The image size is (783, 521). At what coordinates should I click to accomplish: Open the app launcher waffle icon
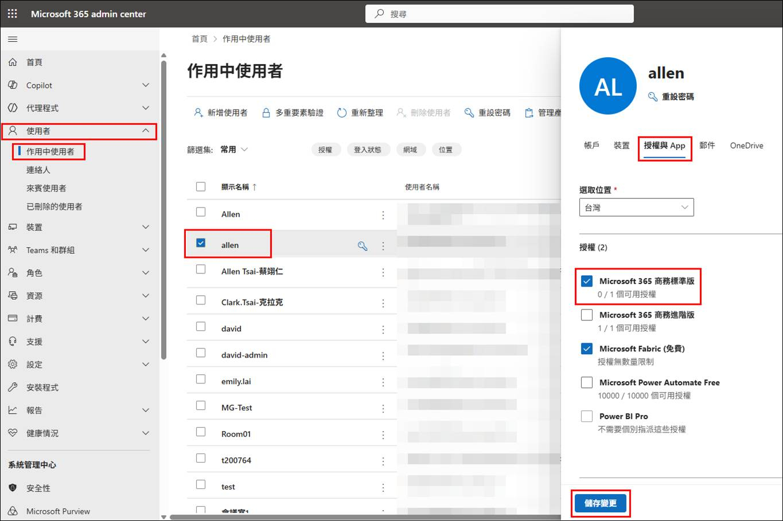(13, 14)
